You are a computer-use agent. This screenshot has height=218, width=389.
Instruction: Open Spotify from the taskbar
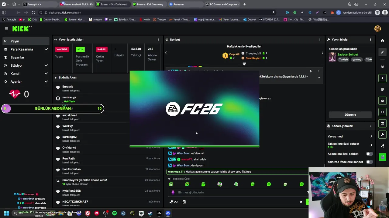[114, 213]
